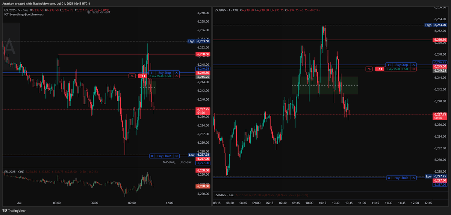
Task: Click quantity 11 on right chart Buy Stop
Action: pos(389,65)
